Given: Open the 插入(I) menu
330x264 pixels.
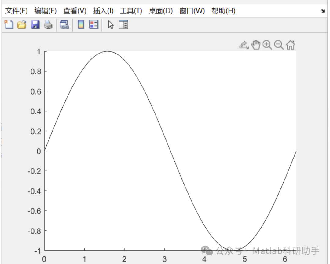Looking at the screenshot, I should (103, 11).
